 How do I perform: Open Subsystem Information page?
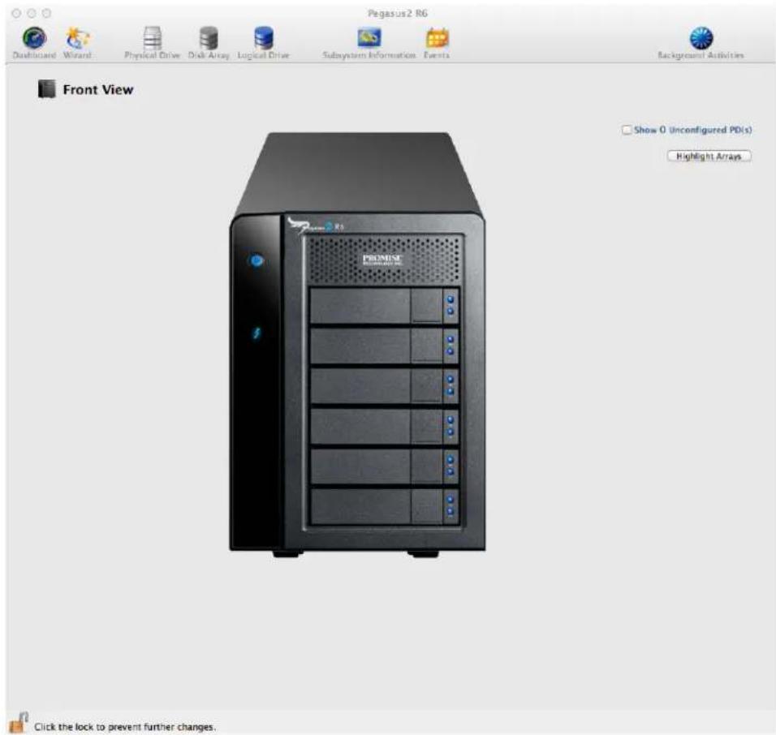point(369,43)
